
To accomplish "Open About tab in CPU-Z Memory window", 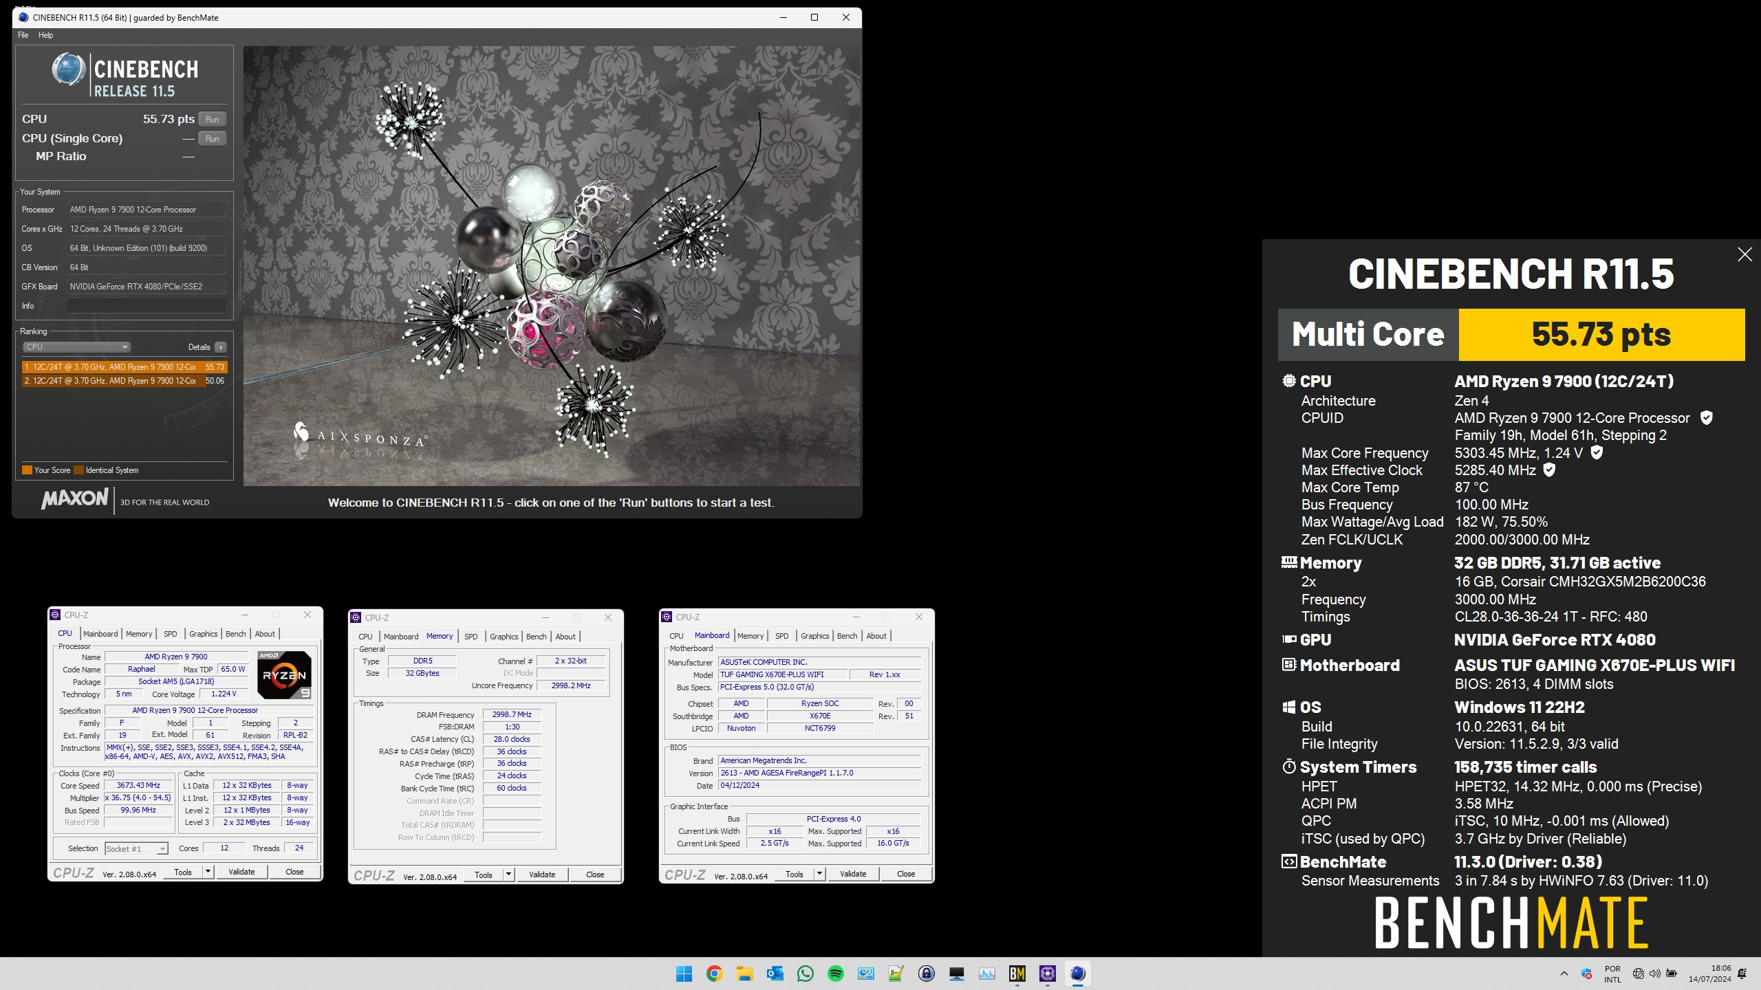I will [x=565, y=637].
